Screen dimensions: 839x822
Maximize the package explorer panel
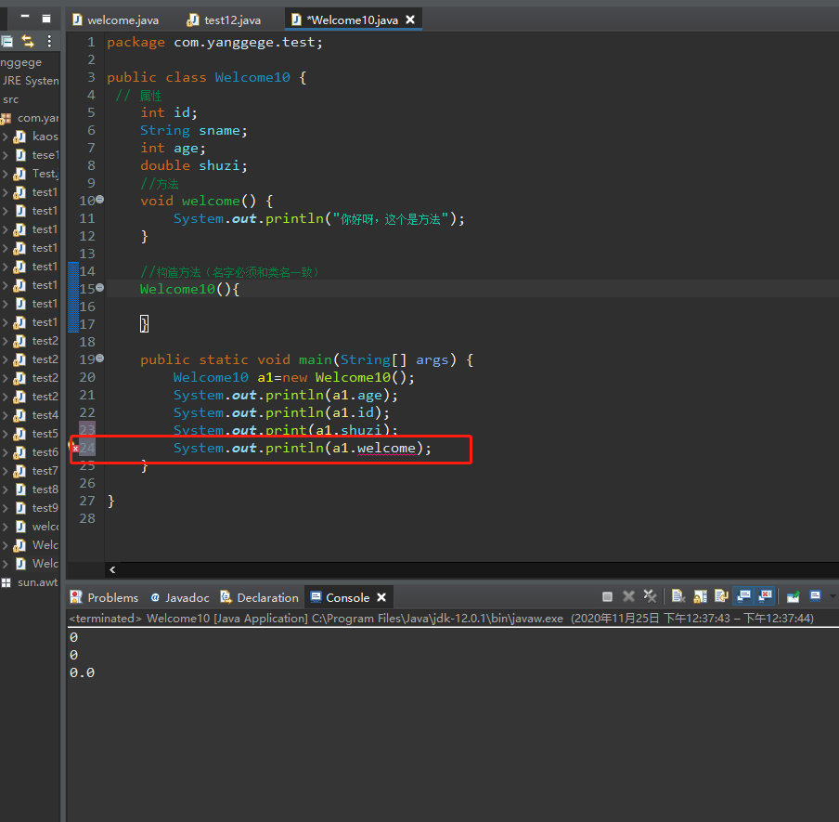click(46, 19)
